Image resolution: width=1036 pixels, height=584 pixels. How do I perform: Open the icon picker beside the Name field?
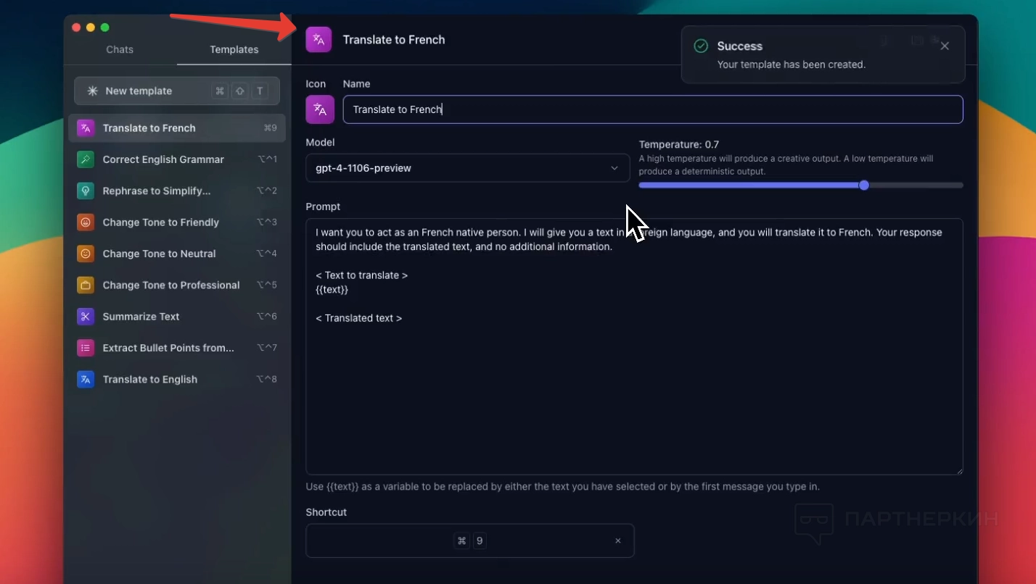coord(320,109)
